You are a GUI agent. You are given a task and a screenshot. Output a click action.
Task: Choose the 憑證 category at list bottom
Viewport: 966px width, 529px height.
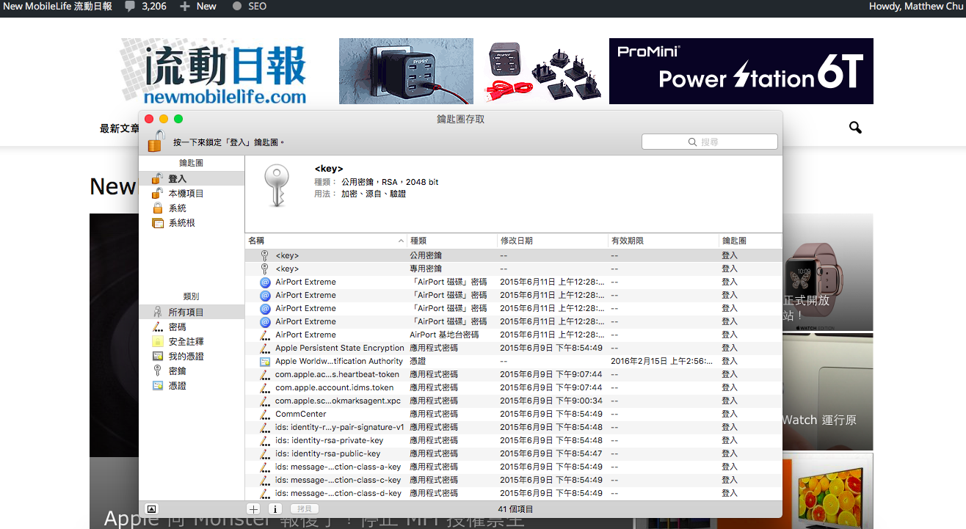pos(177,386)
